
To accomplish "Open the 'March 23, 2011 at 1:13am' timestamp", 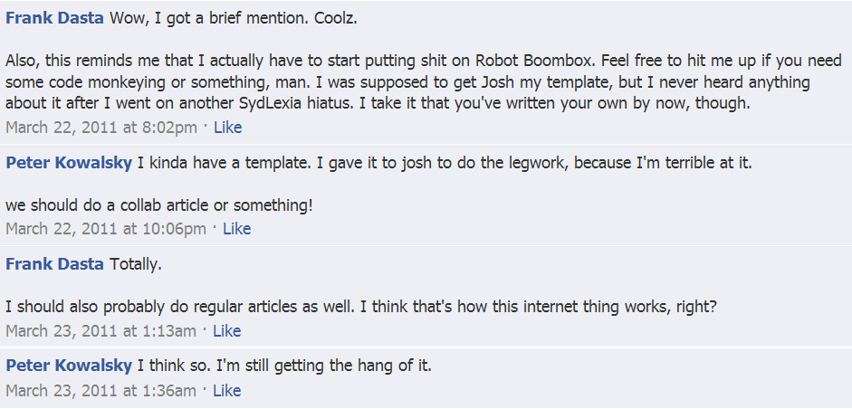I will point(101,331).
